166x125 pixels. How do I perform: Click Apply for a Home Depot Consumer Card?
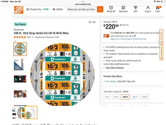coord(128,39)
